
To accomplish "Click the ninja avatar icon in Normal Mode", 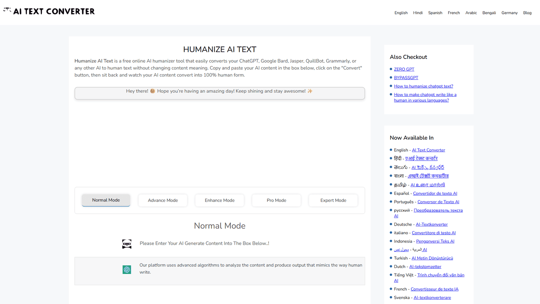I will pyautogui.click(x=127, y=244).
